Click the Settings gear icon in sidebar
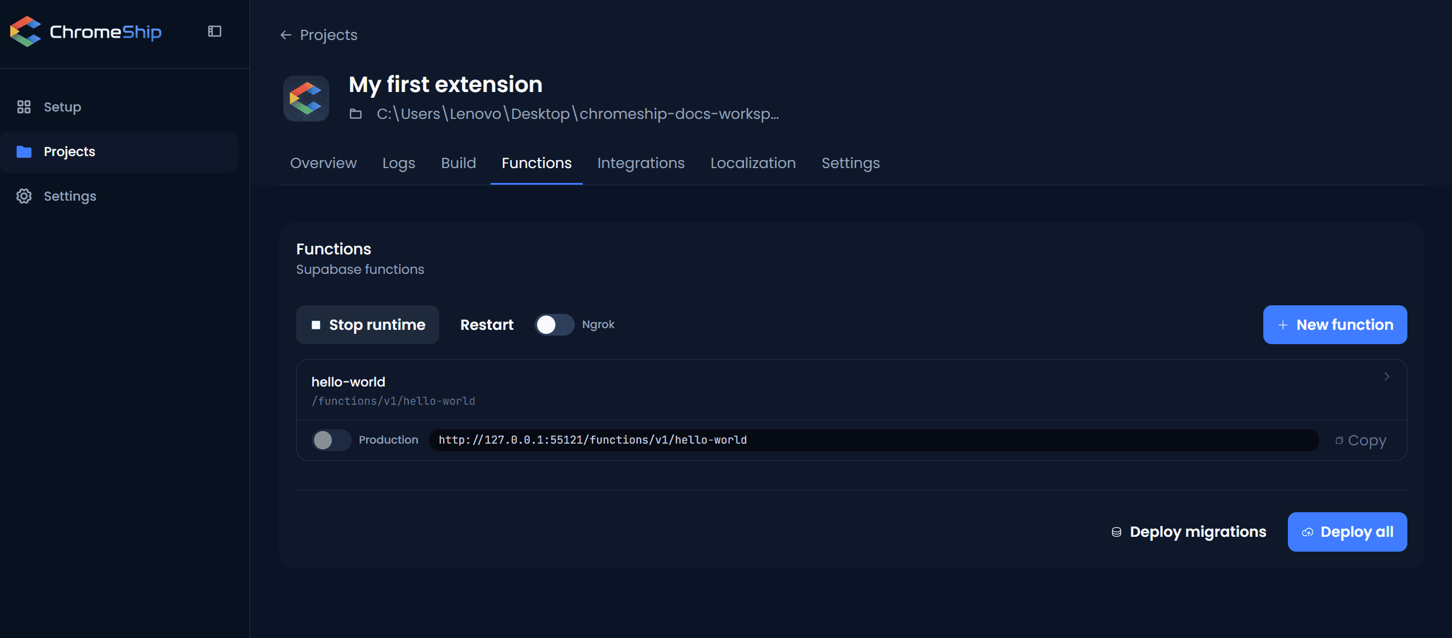Viewport: 1452px width, 638px height. click(x=24, y=196)
